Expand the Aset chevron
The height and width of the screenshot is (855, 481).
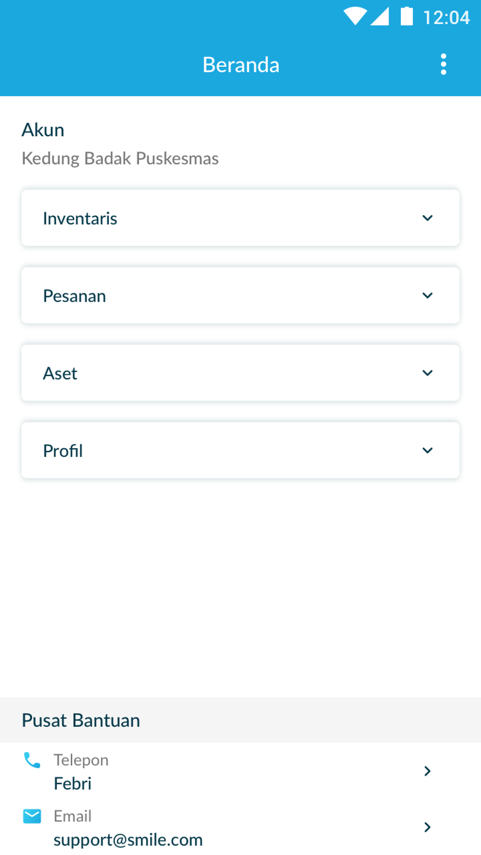427,373
